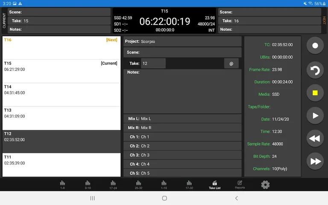The width and height of the screenshot is (328, 205).
Task: Edit the Ch 3 track name
Action: pos(182,155)
